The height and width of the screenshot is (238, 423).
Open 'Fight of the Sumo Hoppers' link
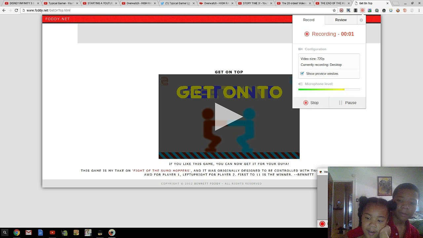162,171
